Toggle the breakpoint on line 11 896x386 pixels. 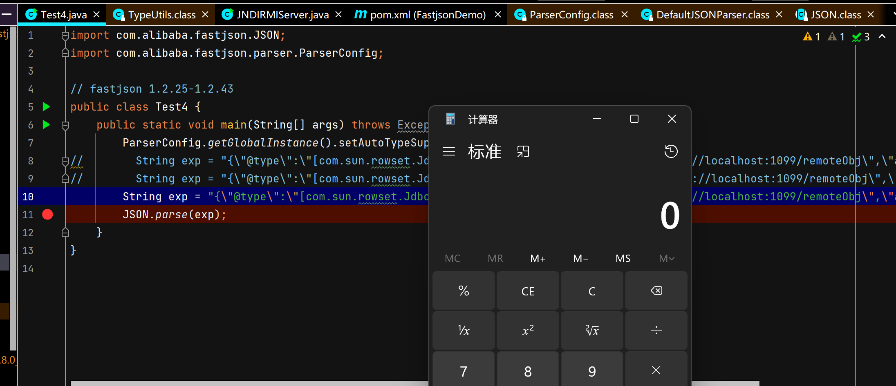pos(47,214)
